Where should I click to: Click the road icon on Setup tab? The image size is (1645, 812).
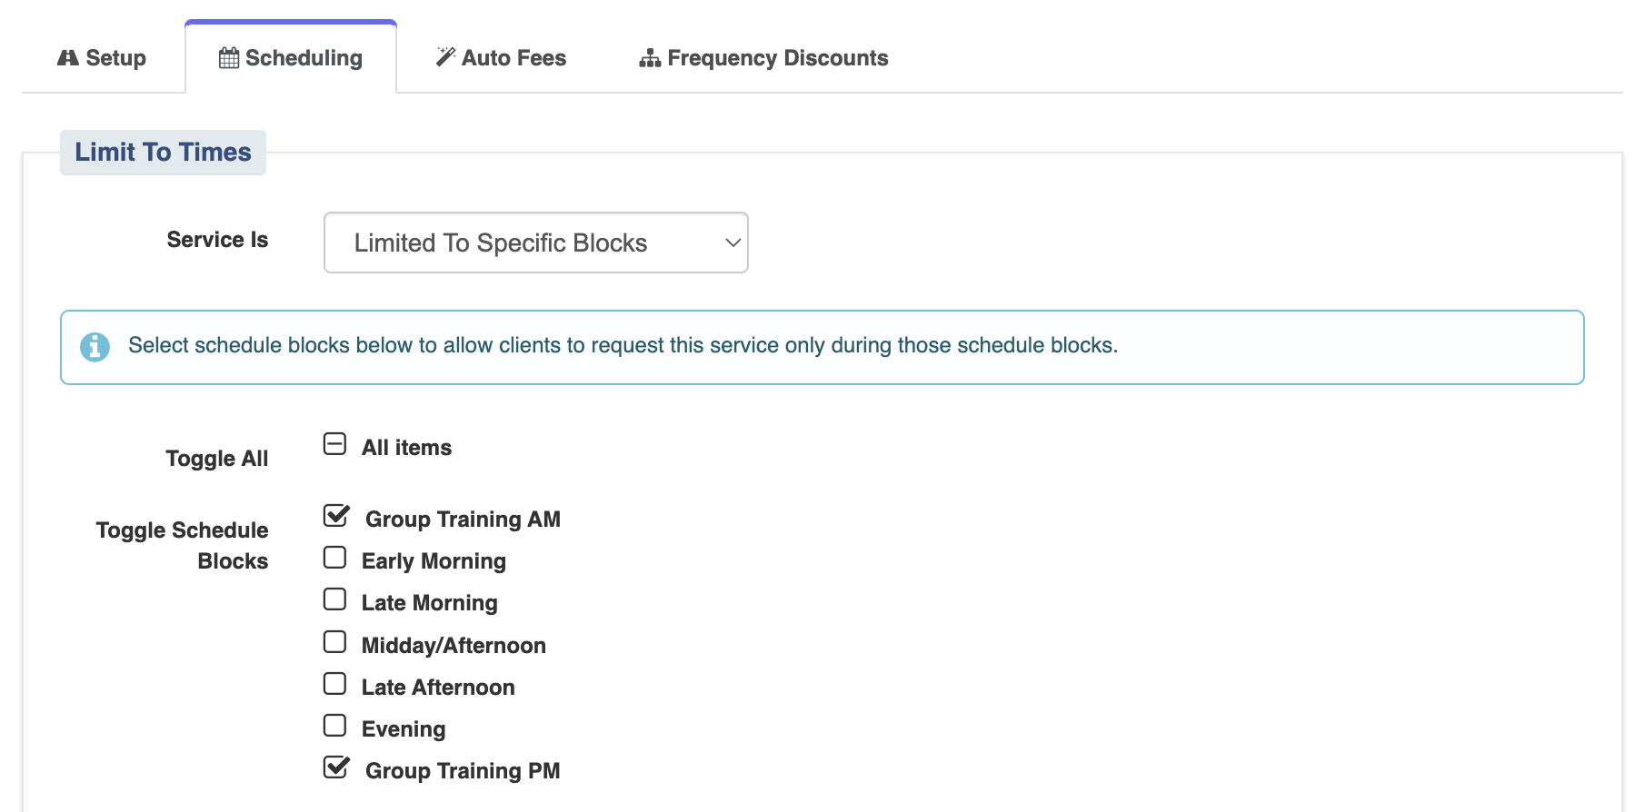(68, 58)
